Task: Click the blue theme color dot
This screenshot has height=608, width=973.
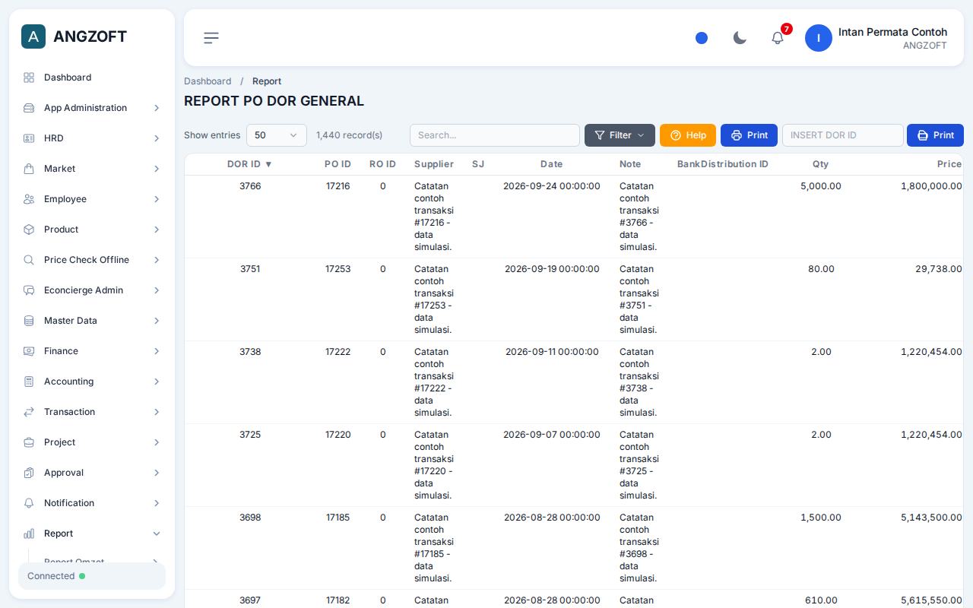Action: point(702,38)
